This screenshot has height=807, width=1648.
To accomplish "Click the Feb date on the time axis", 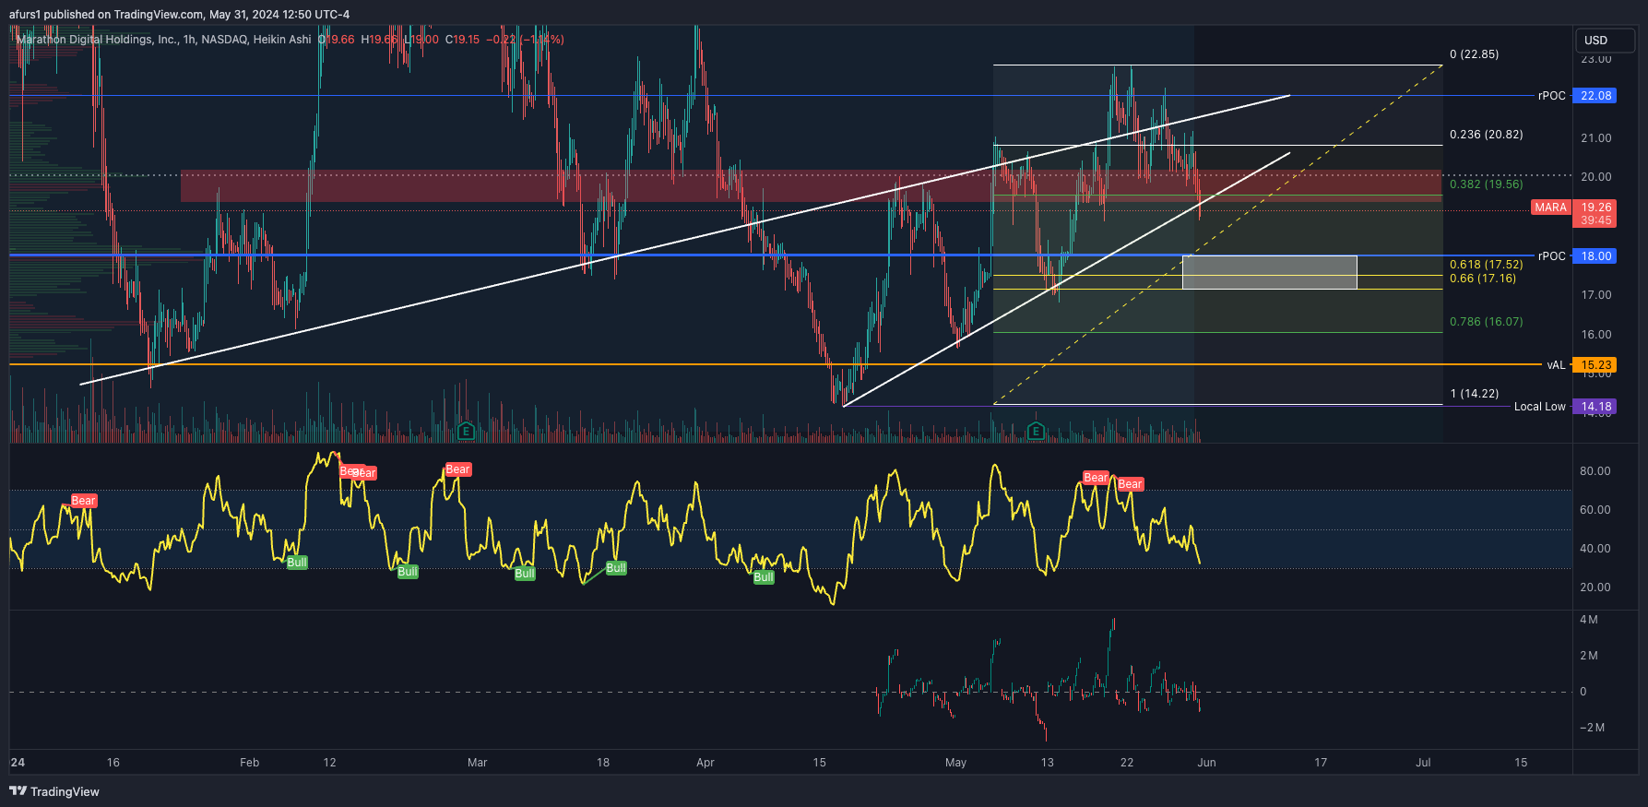I will click(x=249, y=763).
